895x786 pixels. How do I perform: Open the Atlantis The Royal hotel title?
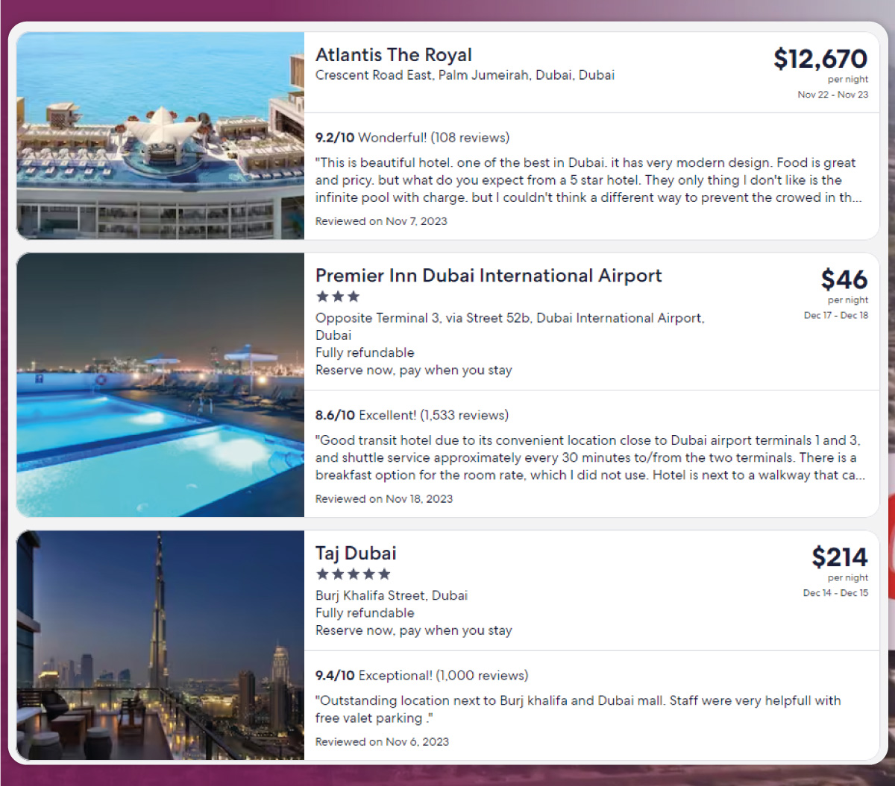click(x=394, y=55)
